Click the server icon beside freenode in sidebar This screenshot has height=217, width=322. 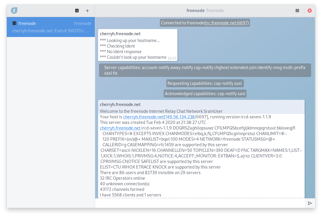14,23
